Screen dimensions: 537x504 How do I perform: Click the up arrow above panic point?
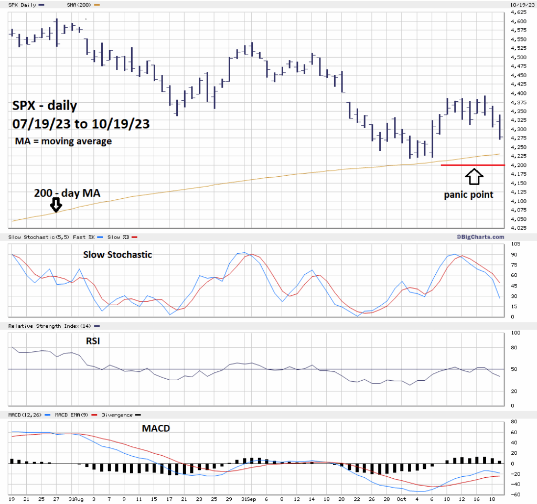pos(474,176)
